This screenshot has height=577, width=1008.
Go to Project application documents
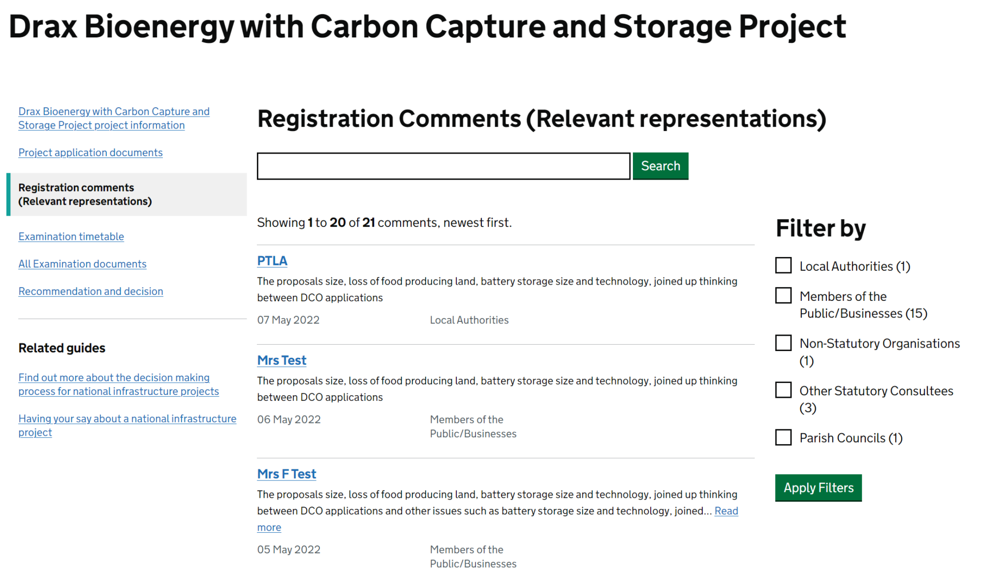coord(91,153)
